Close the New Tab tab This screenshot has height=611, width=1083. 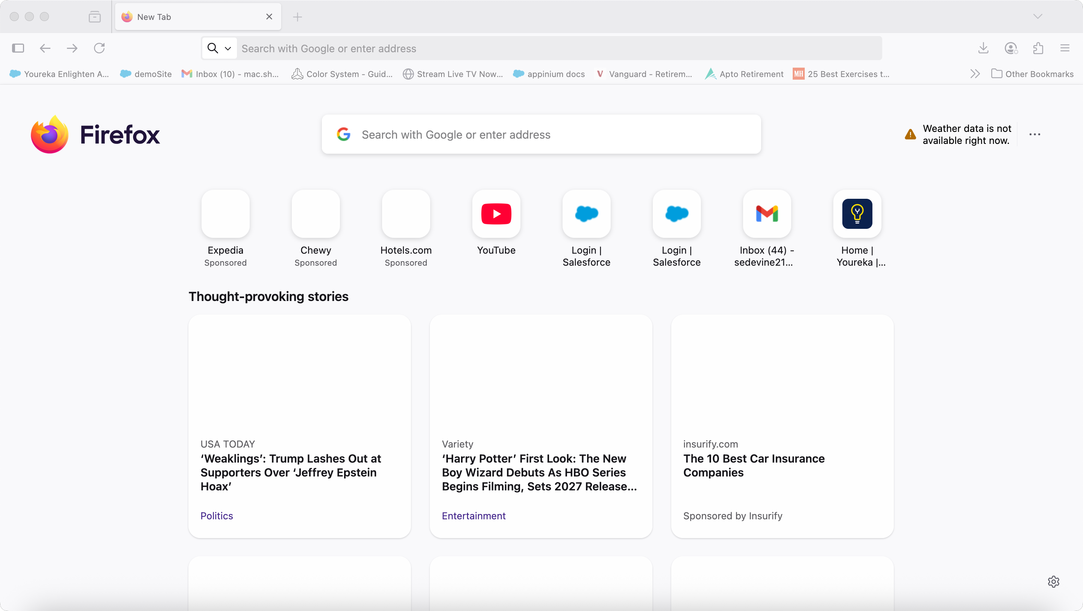(269, 17)
